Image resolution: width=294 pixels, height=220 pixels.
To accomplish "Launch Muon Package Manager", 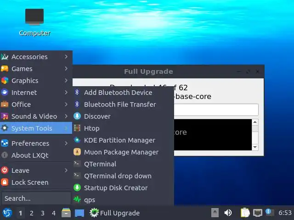I will coord(124,152).
